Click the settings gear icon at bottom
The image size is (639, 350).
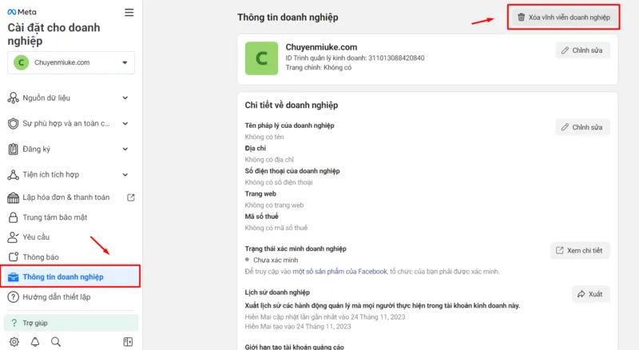14,342
